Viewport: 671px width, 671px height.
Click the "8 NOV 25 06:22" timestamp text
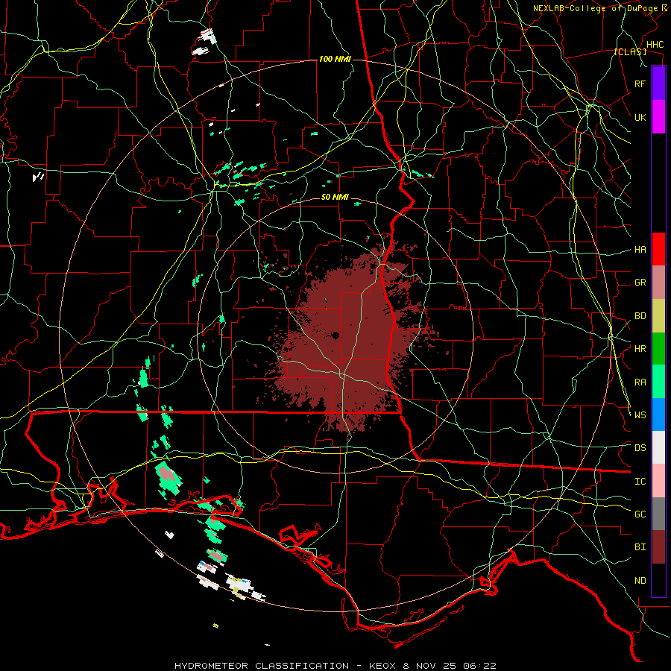pyautogui.click(x=450, y=666)
